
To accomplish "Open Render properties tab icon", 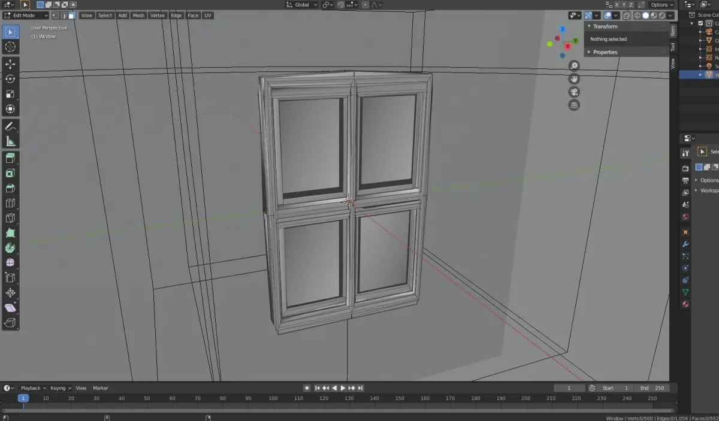I will tap(685, 168).
